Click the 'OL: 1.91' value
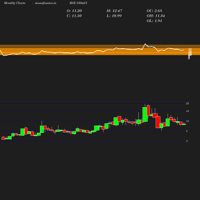 [154, 21]
